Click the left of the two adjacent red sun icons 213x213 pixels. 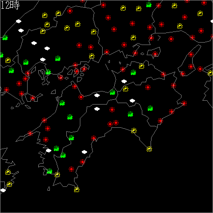[110, 124]
